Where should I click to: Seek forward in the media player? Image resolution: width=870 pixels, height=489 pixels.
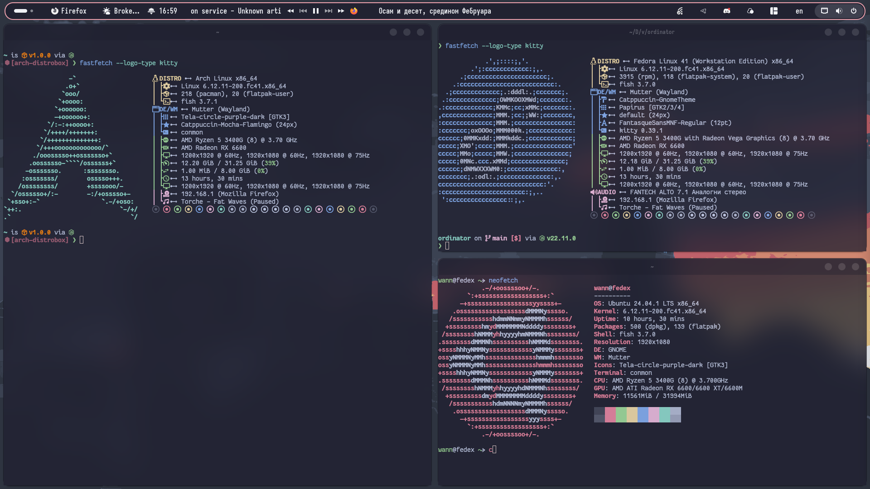(341, 11)
